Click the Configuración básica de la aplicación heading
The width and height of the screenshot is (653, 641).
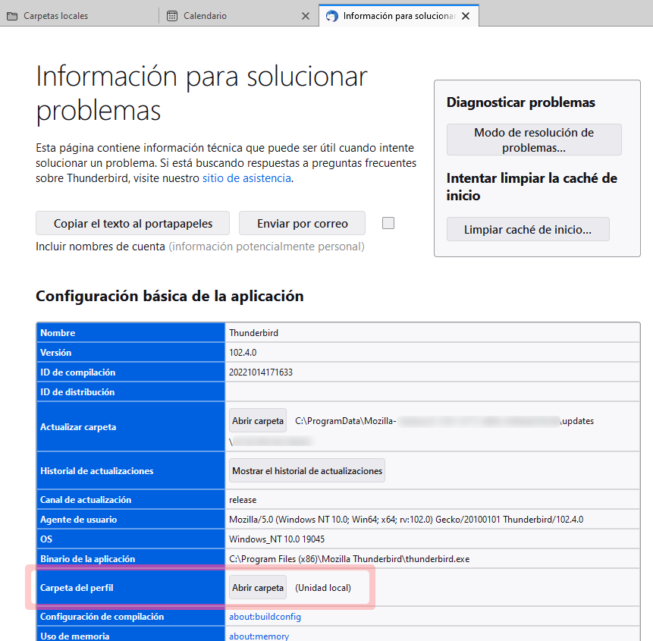click(169, 296)
